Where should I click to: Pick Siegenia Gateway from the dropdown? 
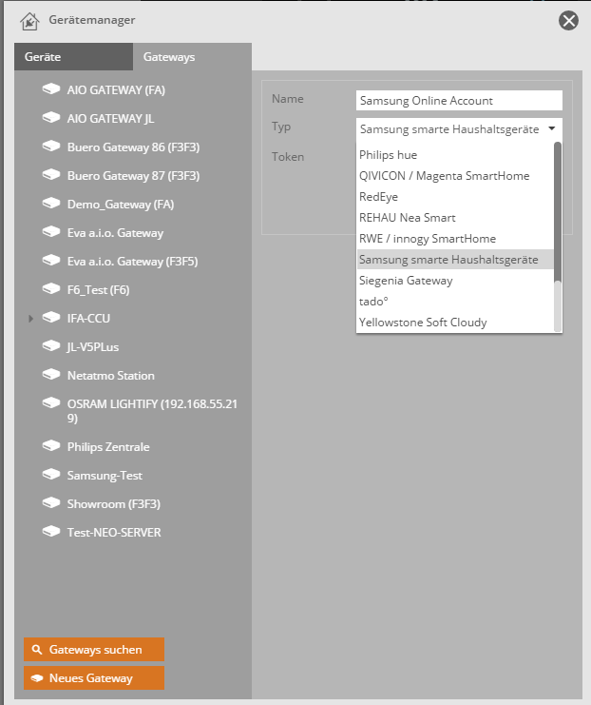406,281
